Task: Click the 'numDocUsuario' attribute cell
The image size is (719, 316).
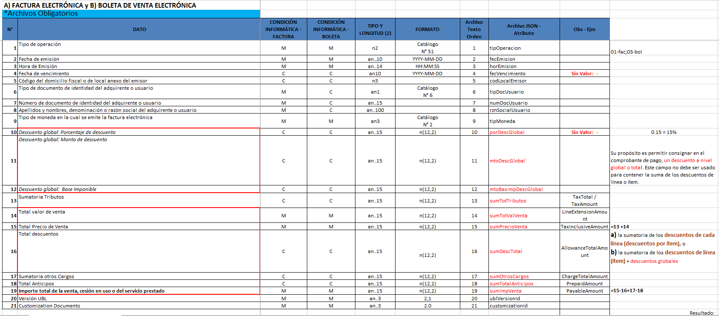Action: [524, 103]
